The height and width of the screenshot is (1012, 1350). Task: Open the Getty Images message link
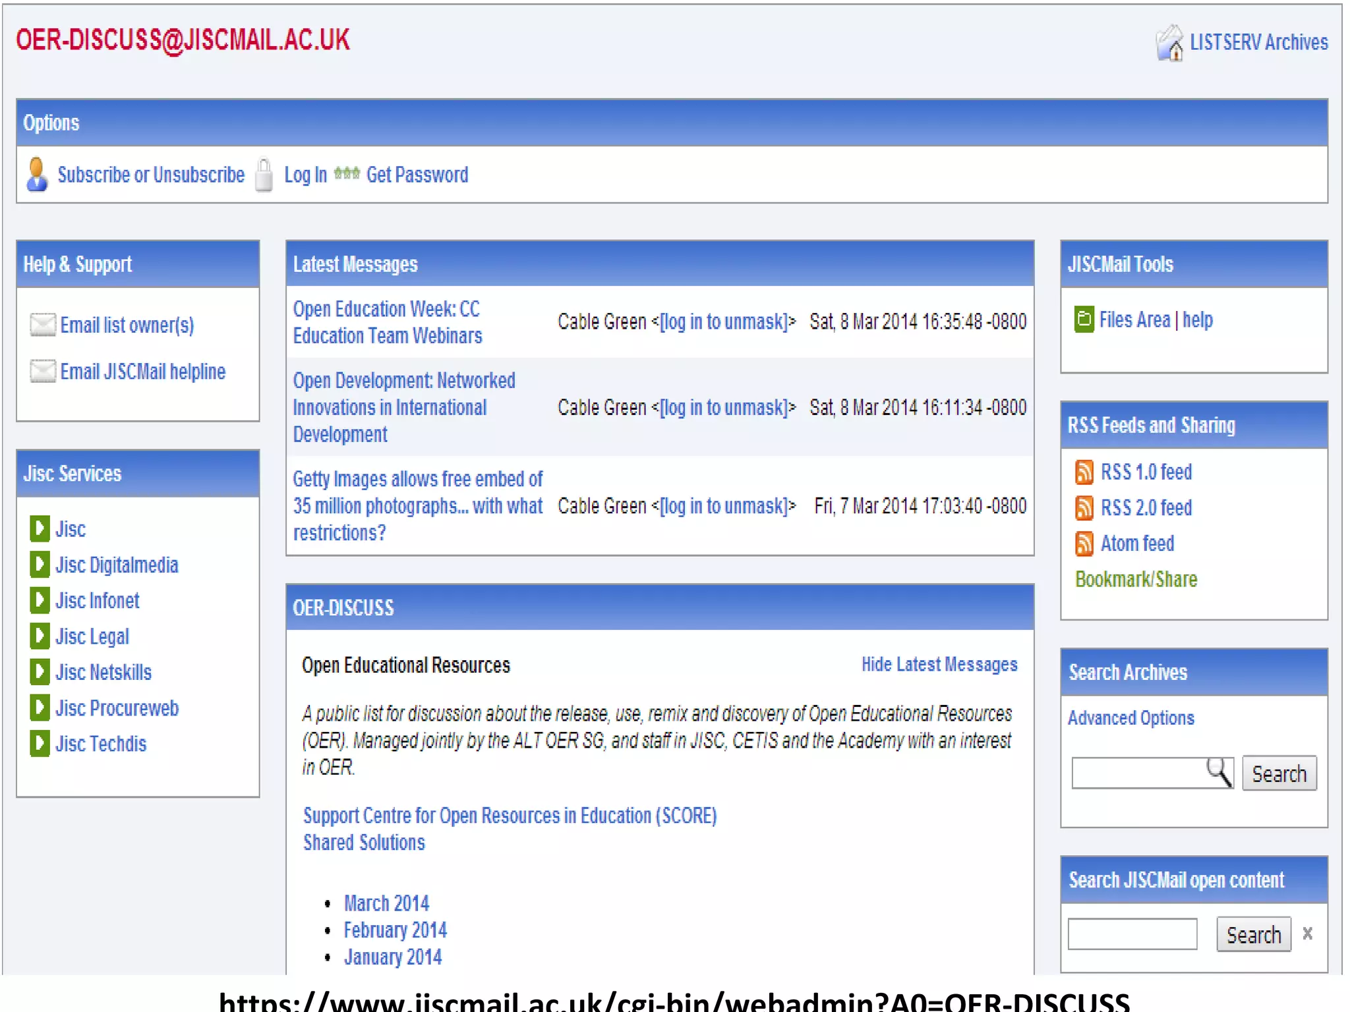[x=417, y=506]
